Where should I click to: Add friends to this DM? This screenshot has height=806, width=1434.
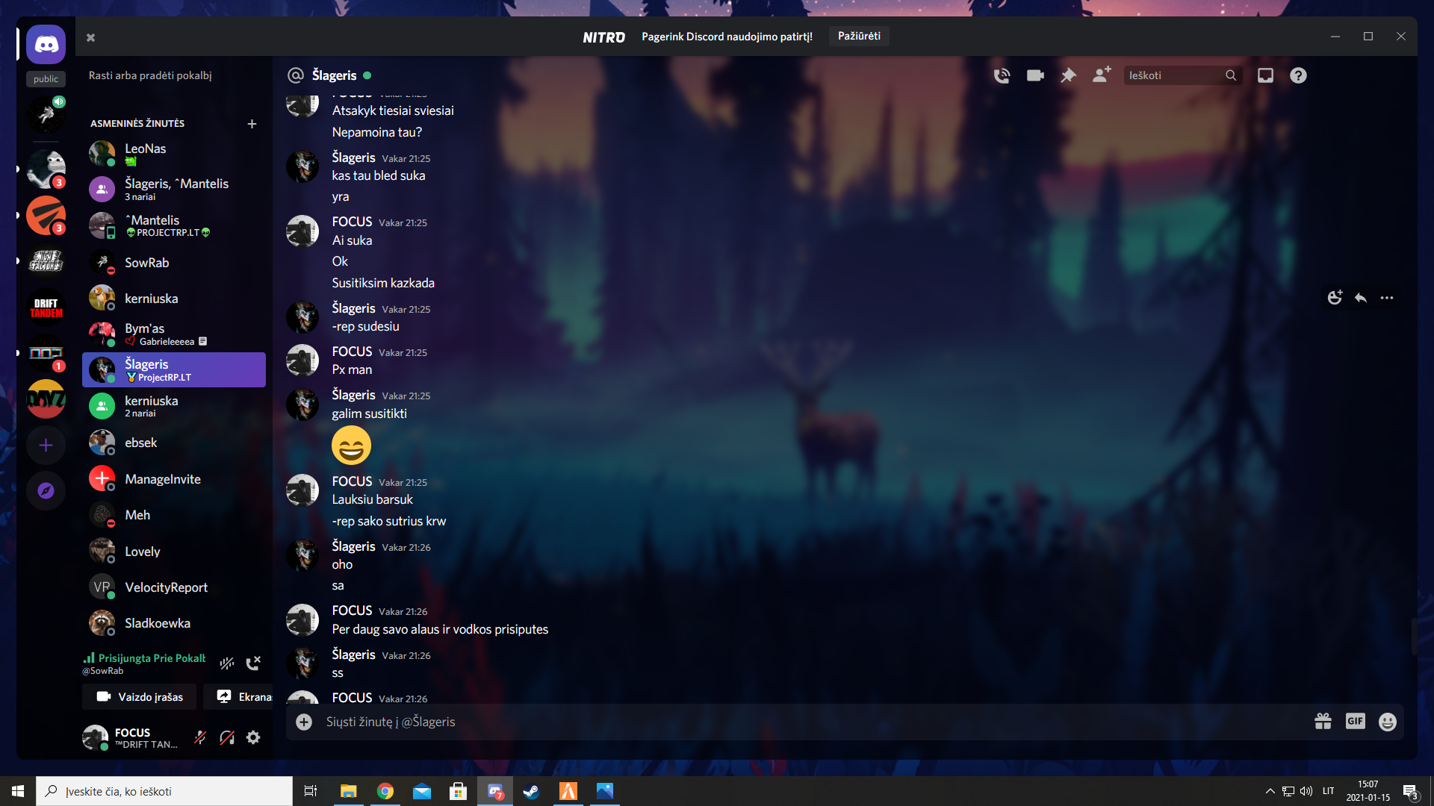point(1102,75)
